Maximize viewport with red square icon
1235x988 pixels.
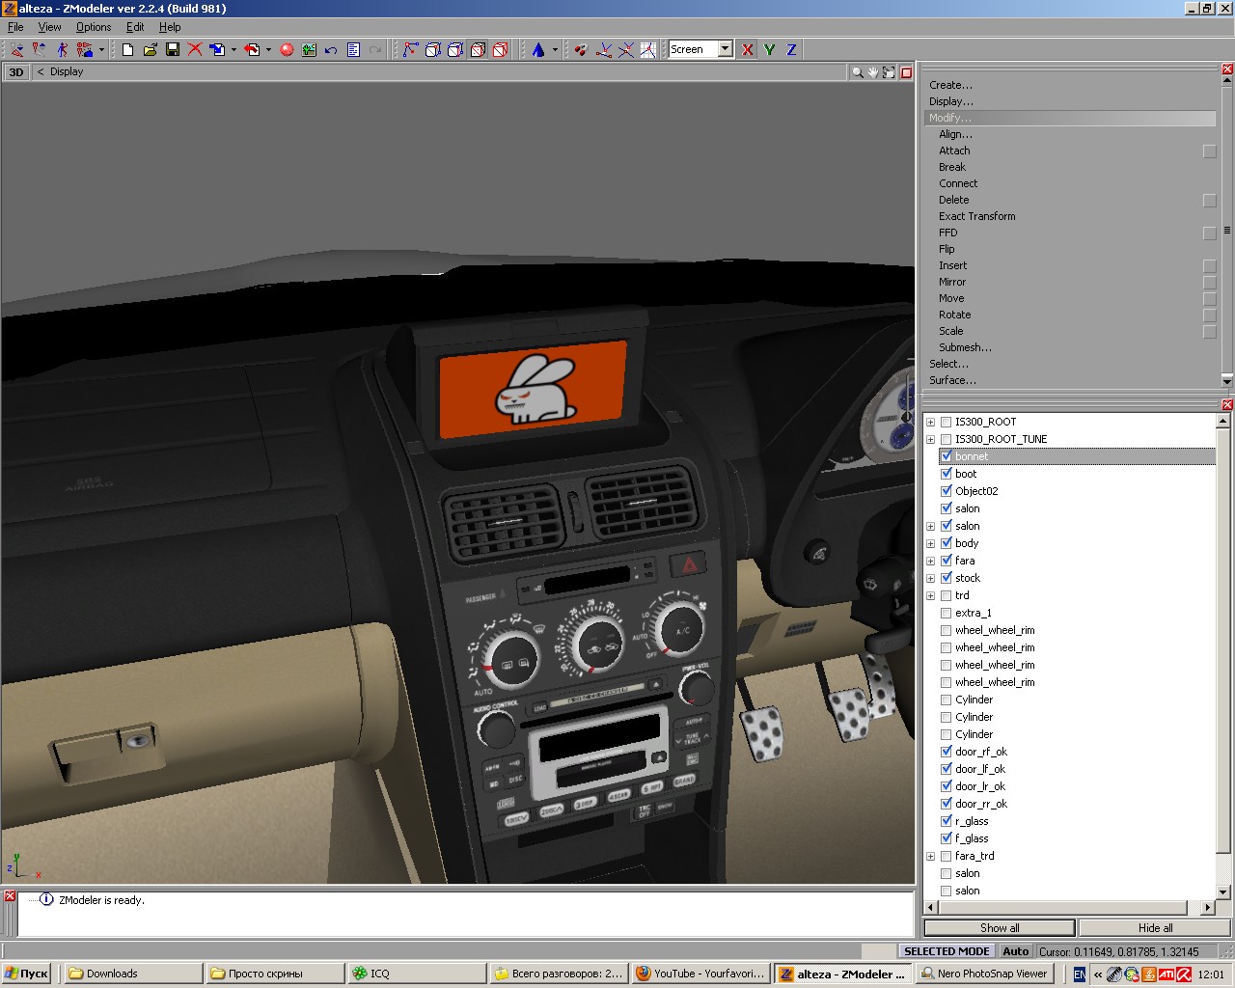[906, 72]
